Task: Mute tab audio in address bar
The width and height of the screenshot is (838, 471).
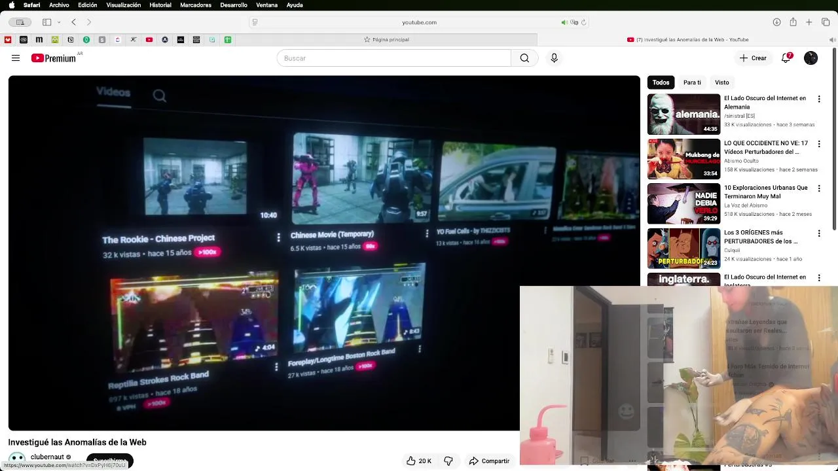Action: click(564, 22)
